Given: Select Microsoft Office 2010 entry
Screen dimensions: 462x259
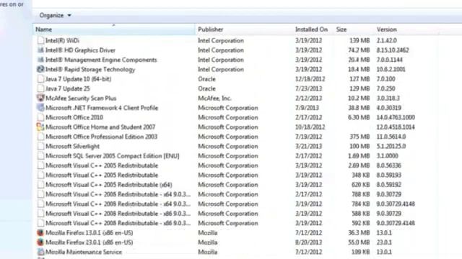Looking at the screenshot, I should click(74, 117).
